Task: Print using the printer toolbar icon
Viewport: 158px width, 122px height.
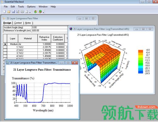Action: 22,12
